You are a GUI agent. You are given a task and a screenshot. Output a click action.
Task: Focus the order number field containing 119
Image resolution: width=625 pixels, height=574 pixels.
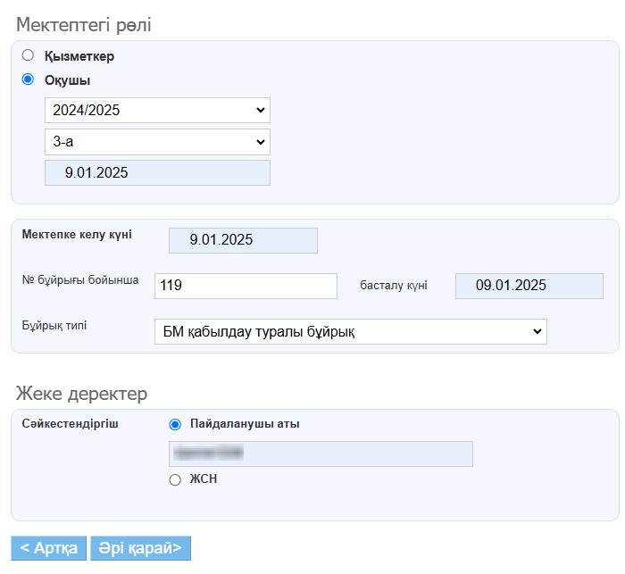(246, 286)
